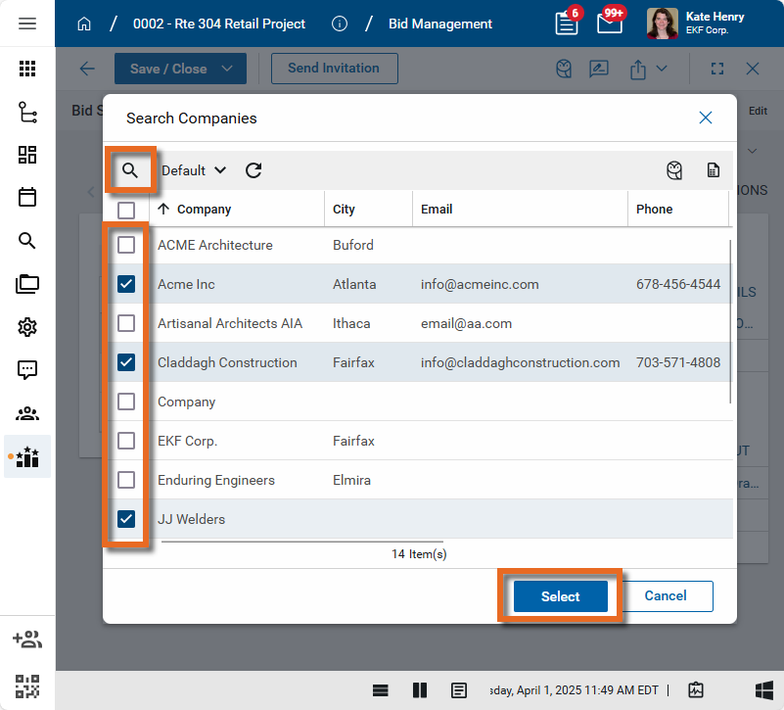Open the notifications icon with badge 6
Screen dimensions: 784x710
pyautogui.click(x=567, y=24)
